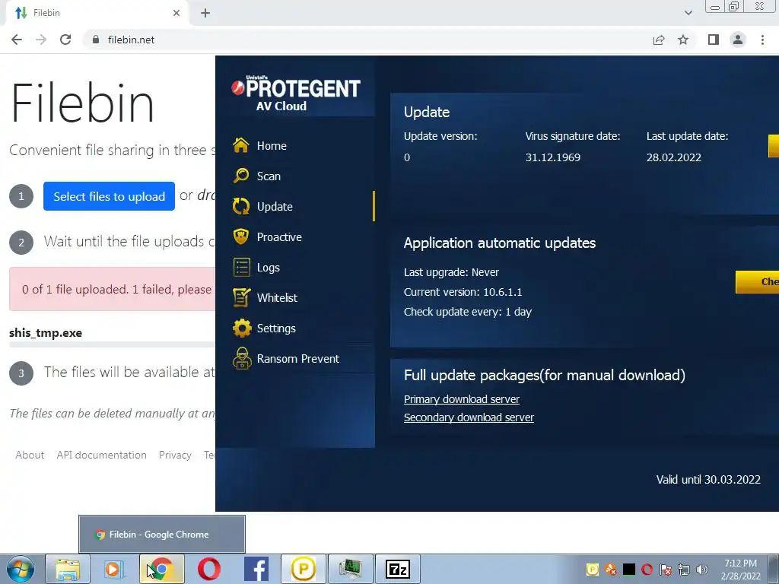
Task: Open a new Chrome tab
Action: point(205,13)
